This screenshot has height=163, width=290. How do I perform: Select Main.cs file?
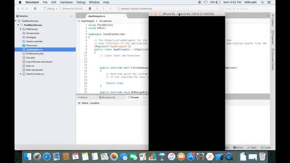coord(30,66)
